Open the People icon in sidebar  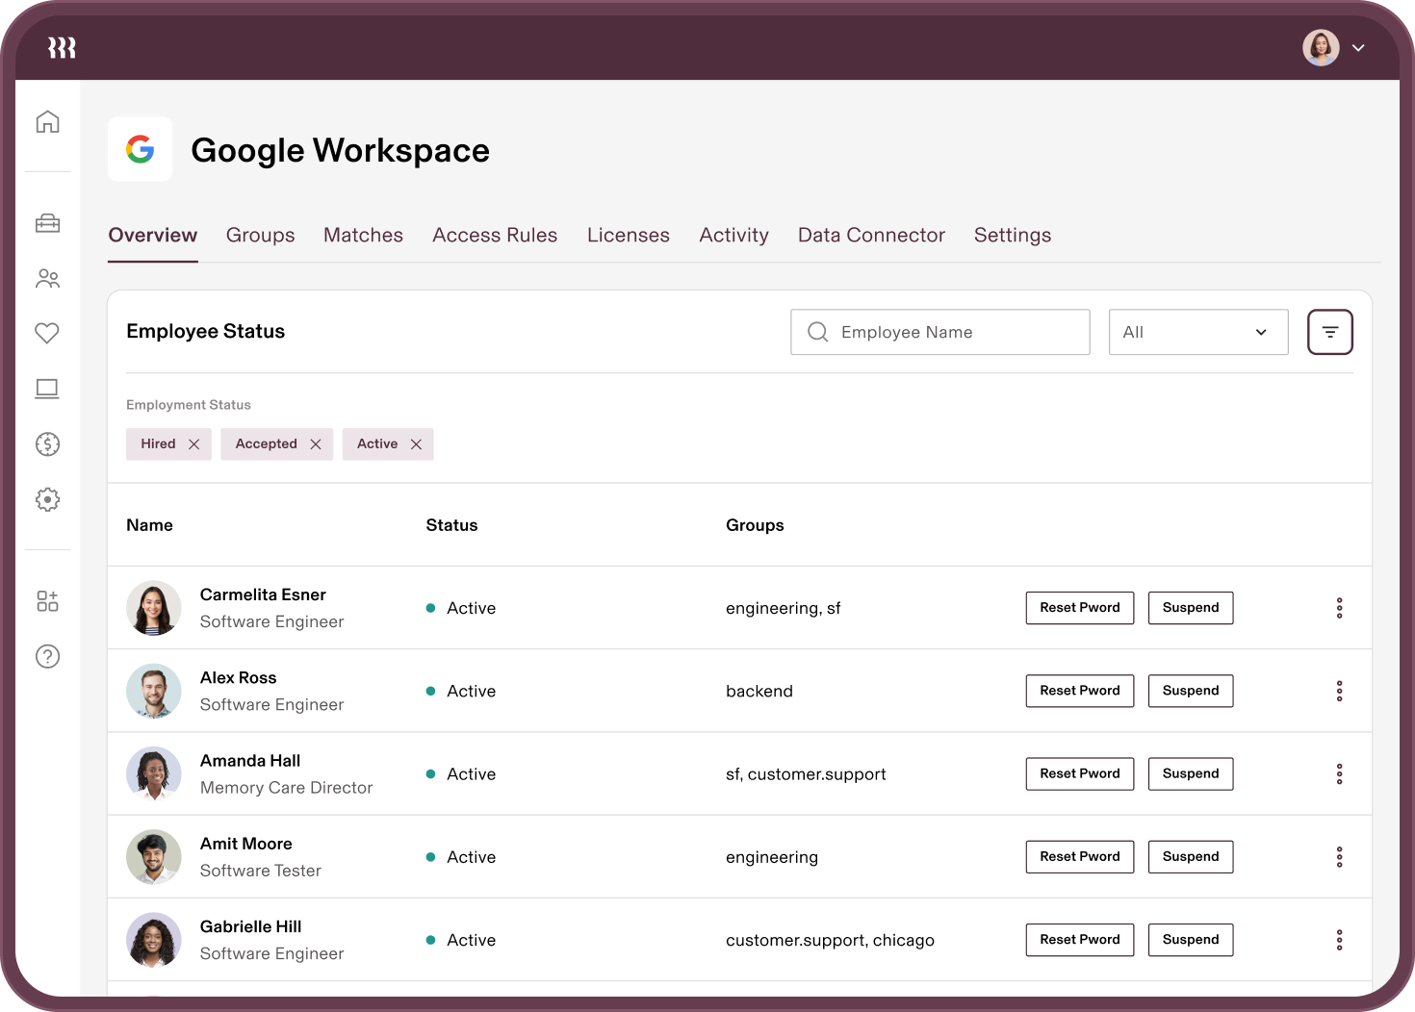click(47, 279)
